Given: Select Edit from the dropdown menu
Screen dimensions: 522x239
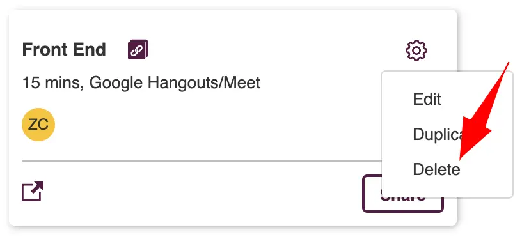Looking at the screenshot, I should click(427, 99).
